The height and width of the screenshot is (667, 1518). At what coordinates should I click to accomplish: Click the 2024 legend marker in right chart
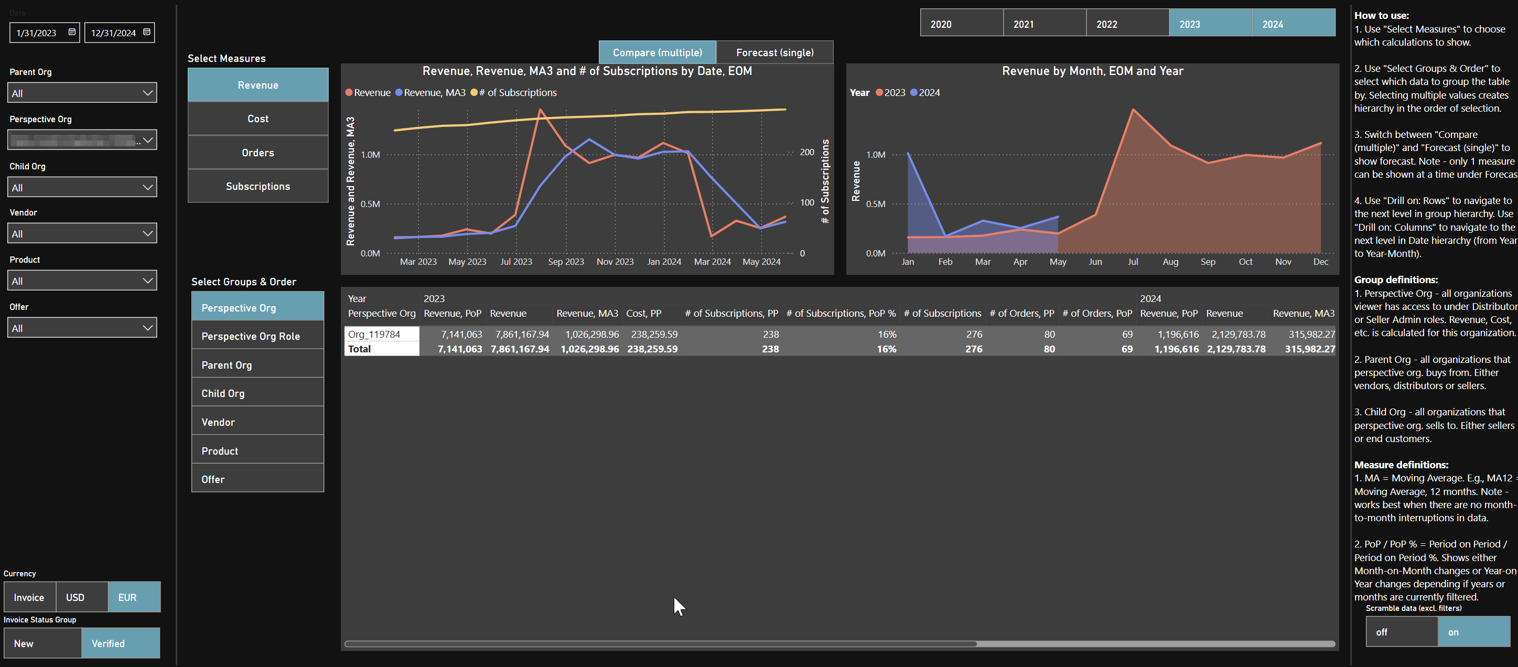[914, 93]
